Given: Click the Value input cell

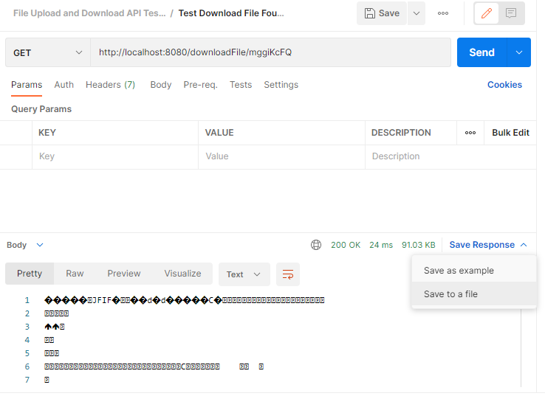Looking at the screenshot, I should click(x=281, y=156).
